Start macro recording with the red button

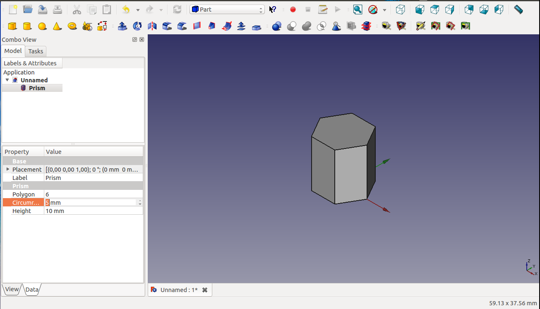pos(293,10)
